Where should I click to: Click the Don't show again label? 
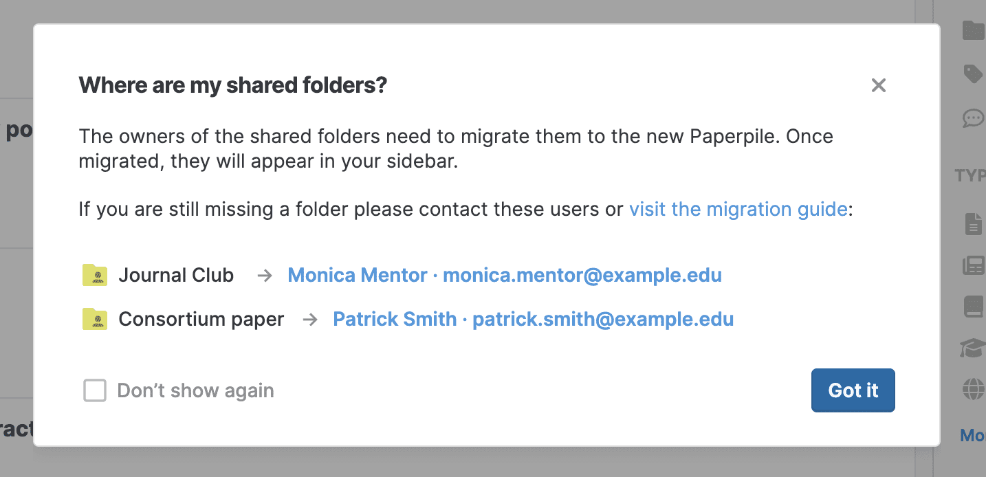pyautogui.click(x=195, y=391)
